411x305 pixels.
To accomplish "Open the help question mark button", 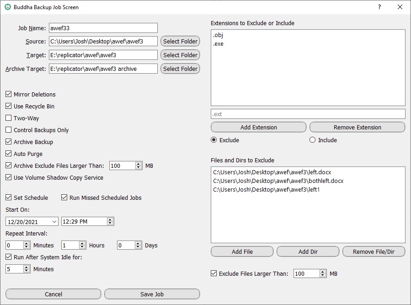I will 379,7.
